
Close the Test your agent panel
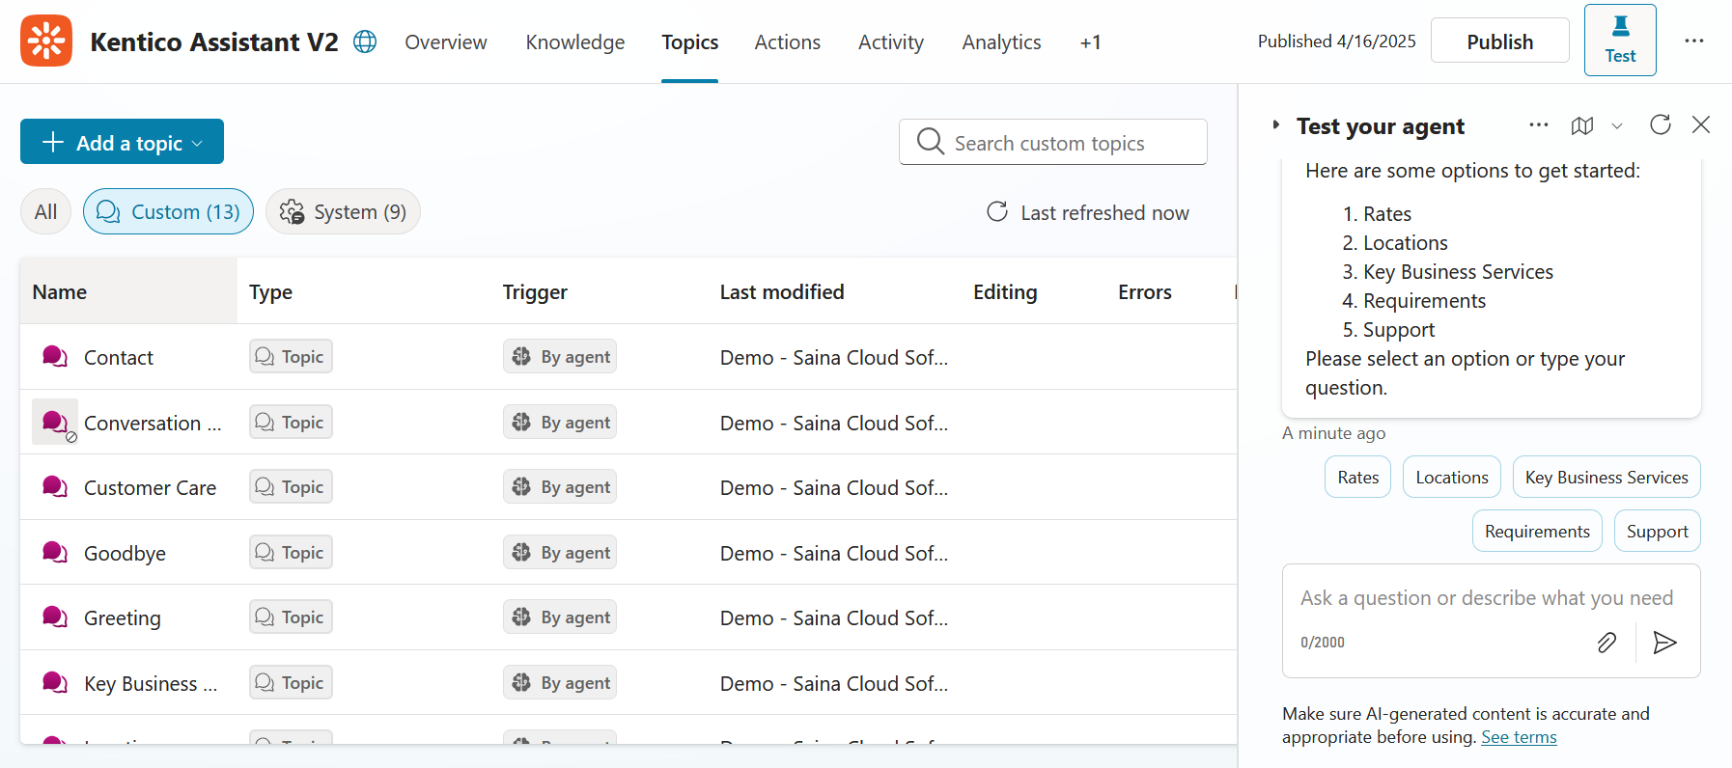(1701, 124)
